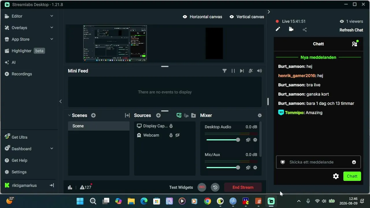Open performance stats bar chart icon
370x208 pixels.
pos(70,187)
